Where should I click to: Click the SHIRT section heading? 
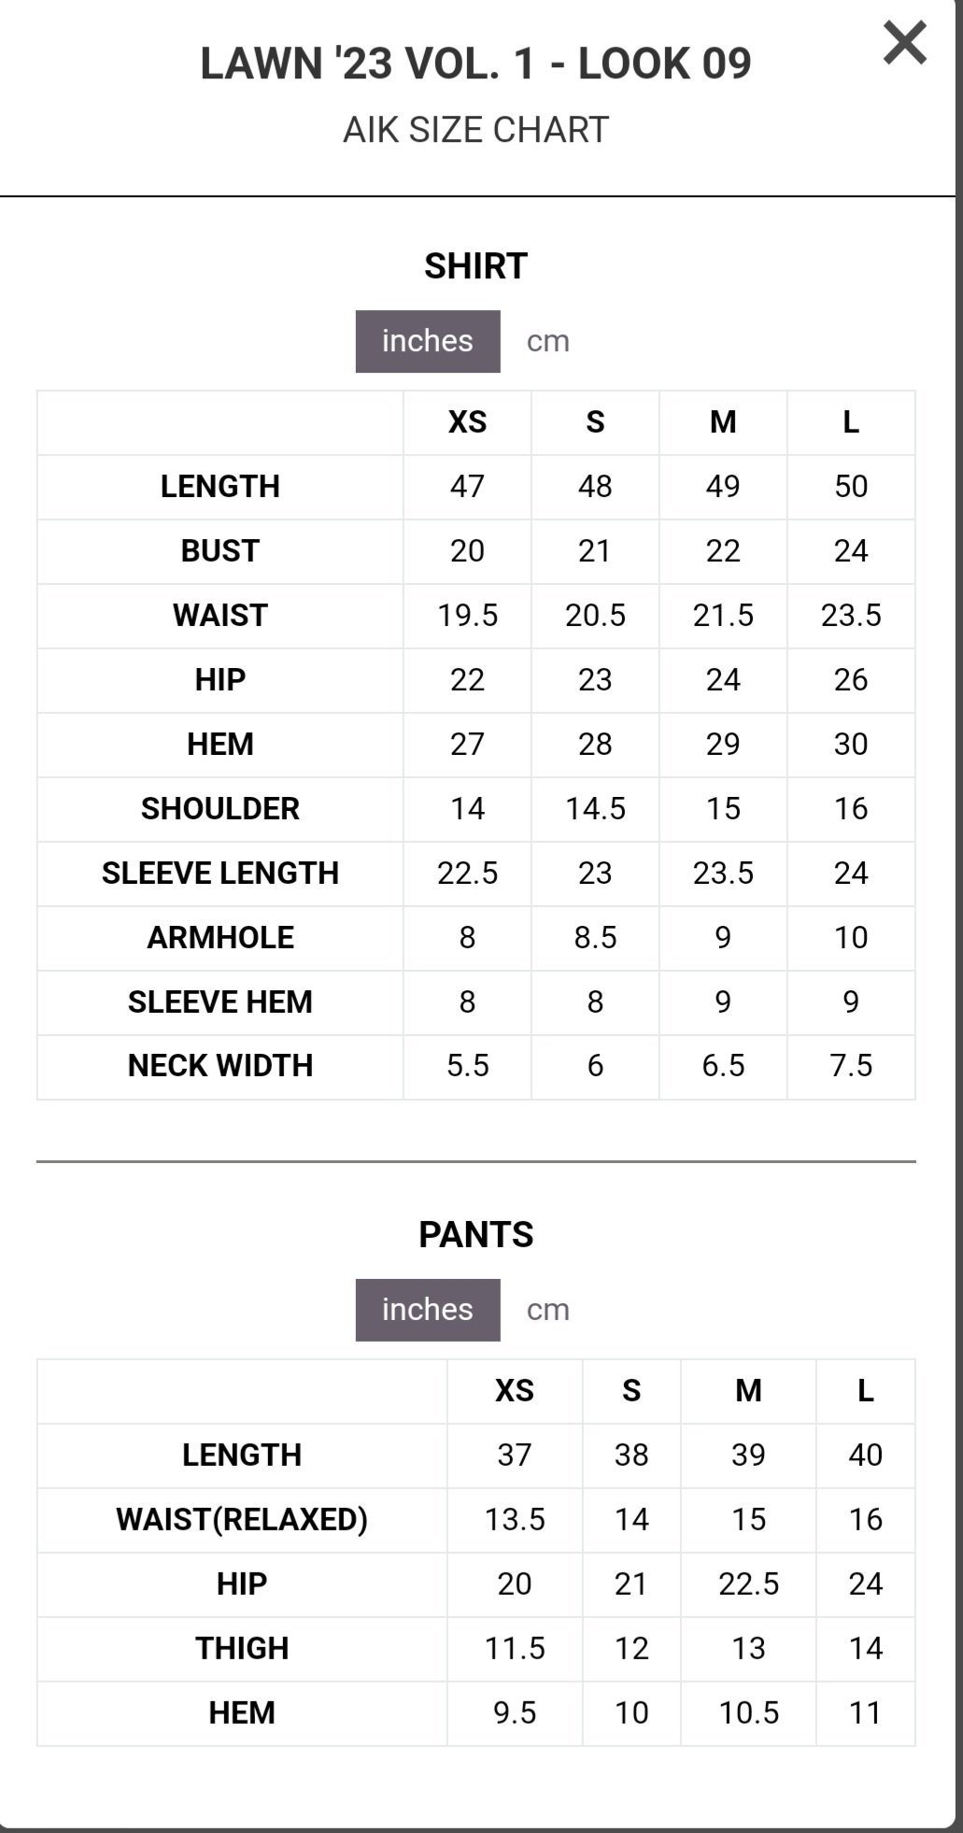tap(475, 266)
